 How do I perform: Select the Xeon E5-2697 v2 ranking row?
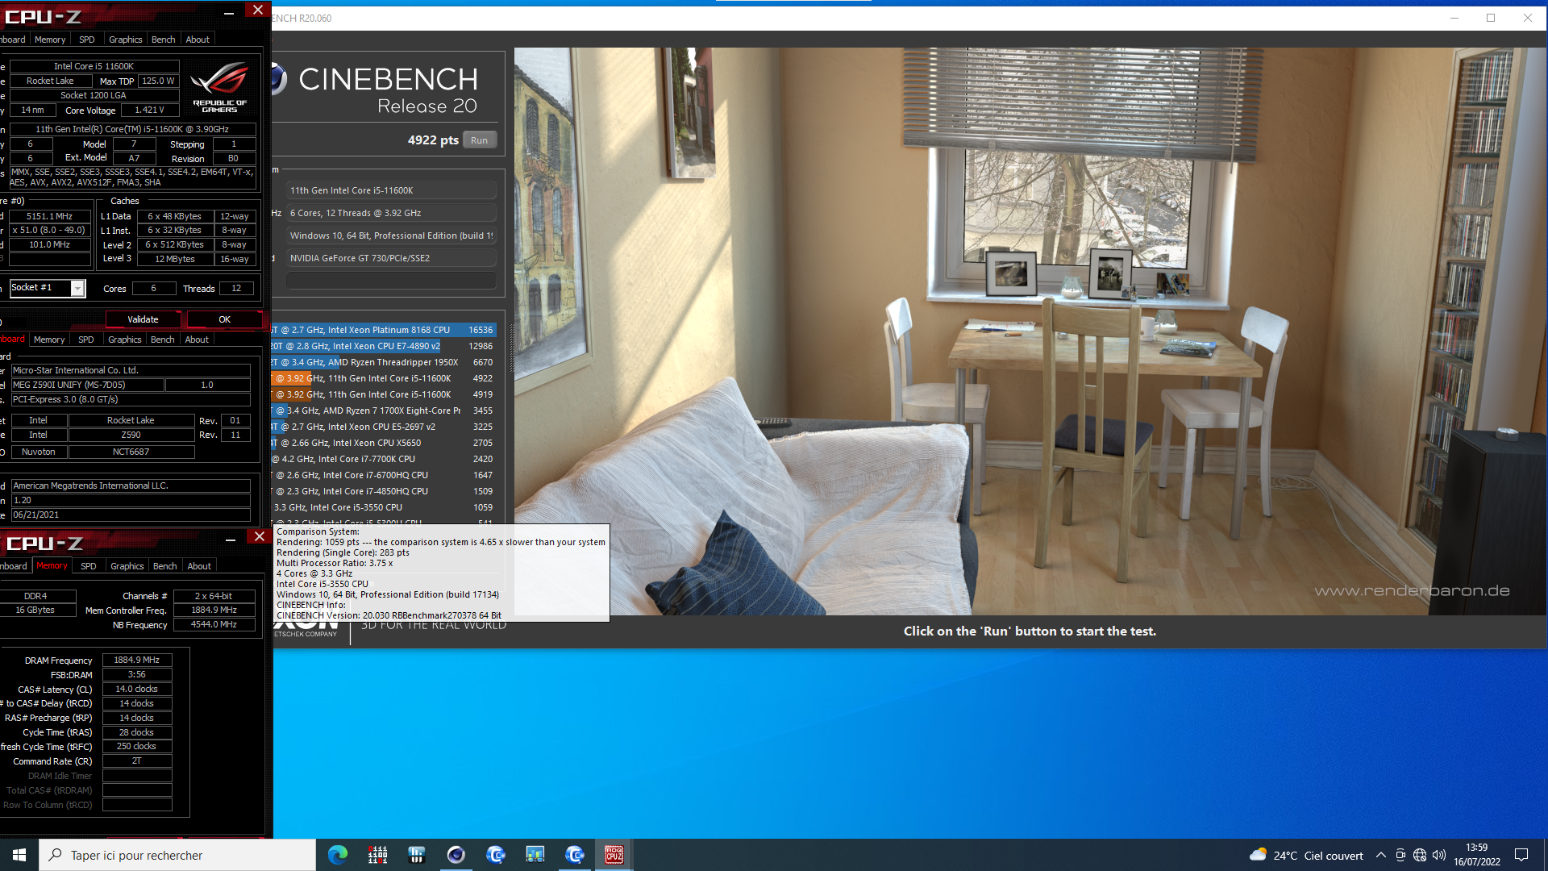pos(384,427)
